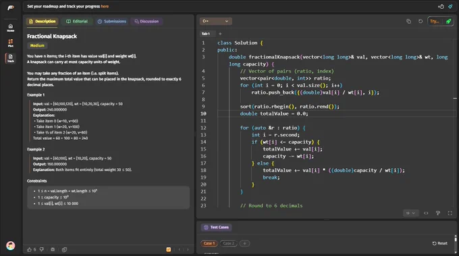Open the Track page from the sidebar
This screenshot has height=256, width=459.
pyautogui.click(x=11, y=58)
